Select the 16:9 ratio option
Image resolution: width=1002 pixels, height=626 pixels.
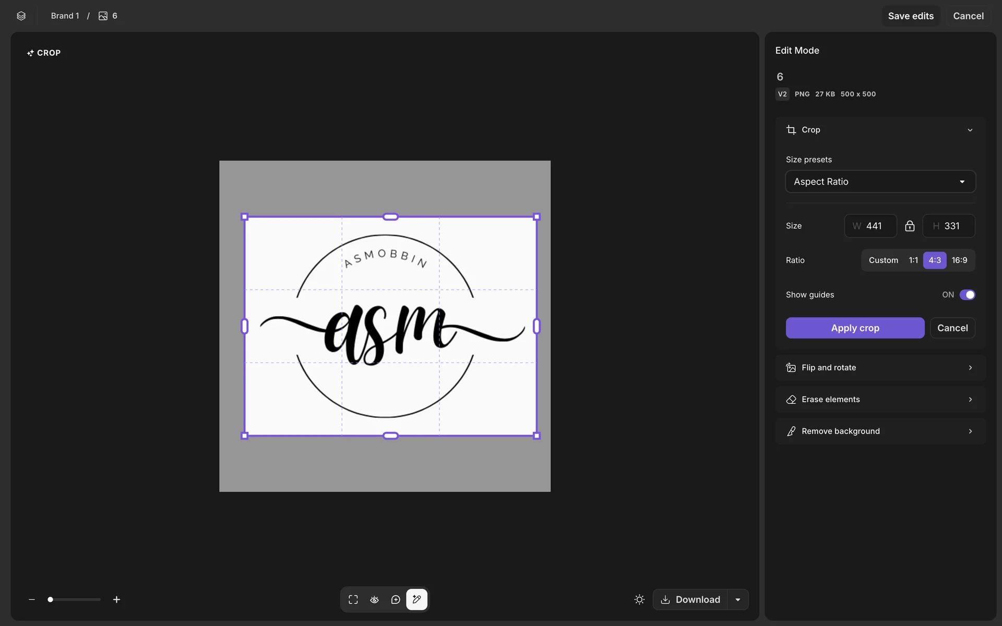click(959, 260)
